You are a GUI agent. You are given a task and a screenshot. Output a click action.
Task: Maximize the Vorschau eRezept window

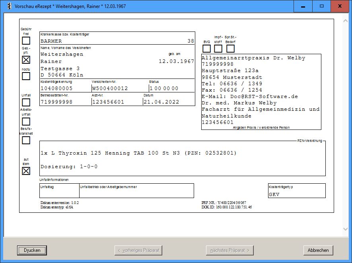pyautogui.click(x=322, y=6)
